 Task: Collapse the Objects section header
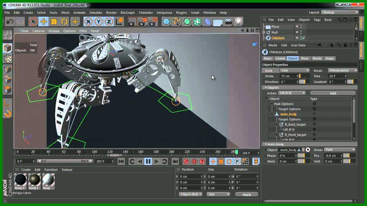coord(310,88)
